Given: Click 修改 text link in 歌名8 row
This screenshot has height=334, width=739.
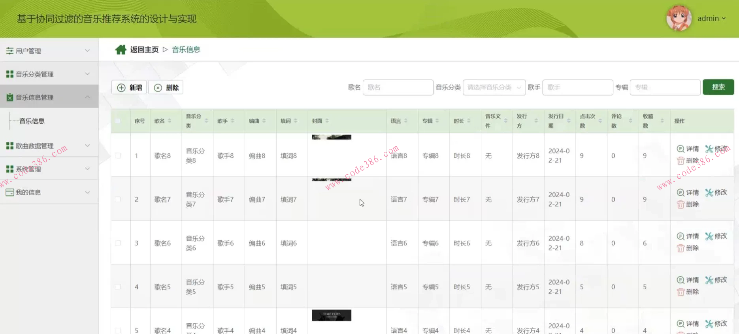Looking at the screenshot, I should tap(721, 149).
